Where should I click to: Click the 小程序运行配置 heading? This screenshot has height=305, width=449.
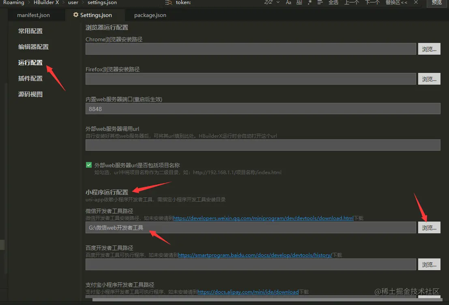tap(107, 192)
